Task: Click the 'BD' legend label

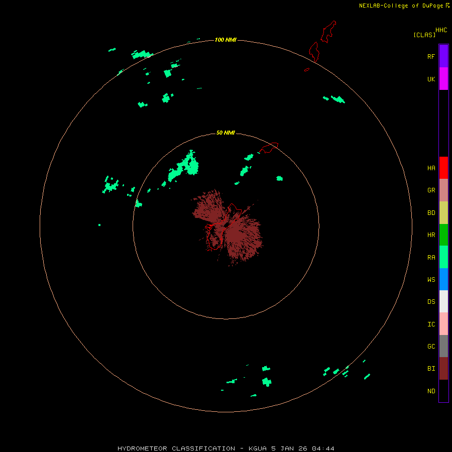Action: coord(431,213)
